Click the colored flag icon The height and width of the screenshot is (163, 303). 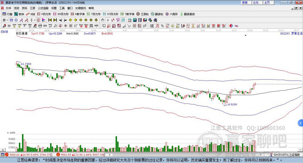pos(44,20)
